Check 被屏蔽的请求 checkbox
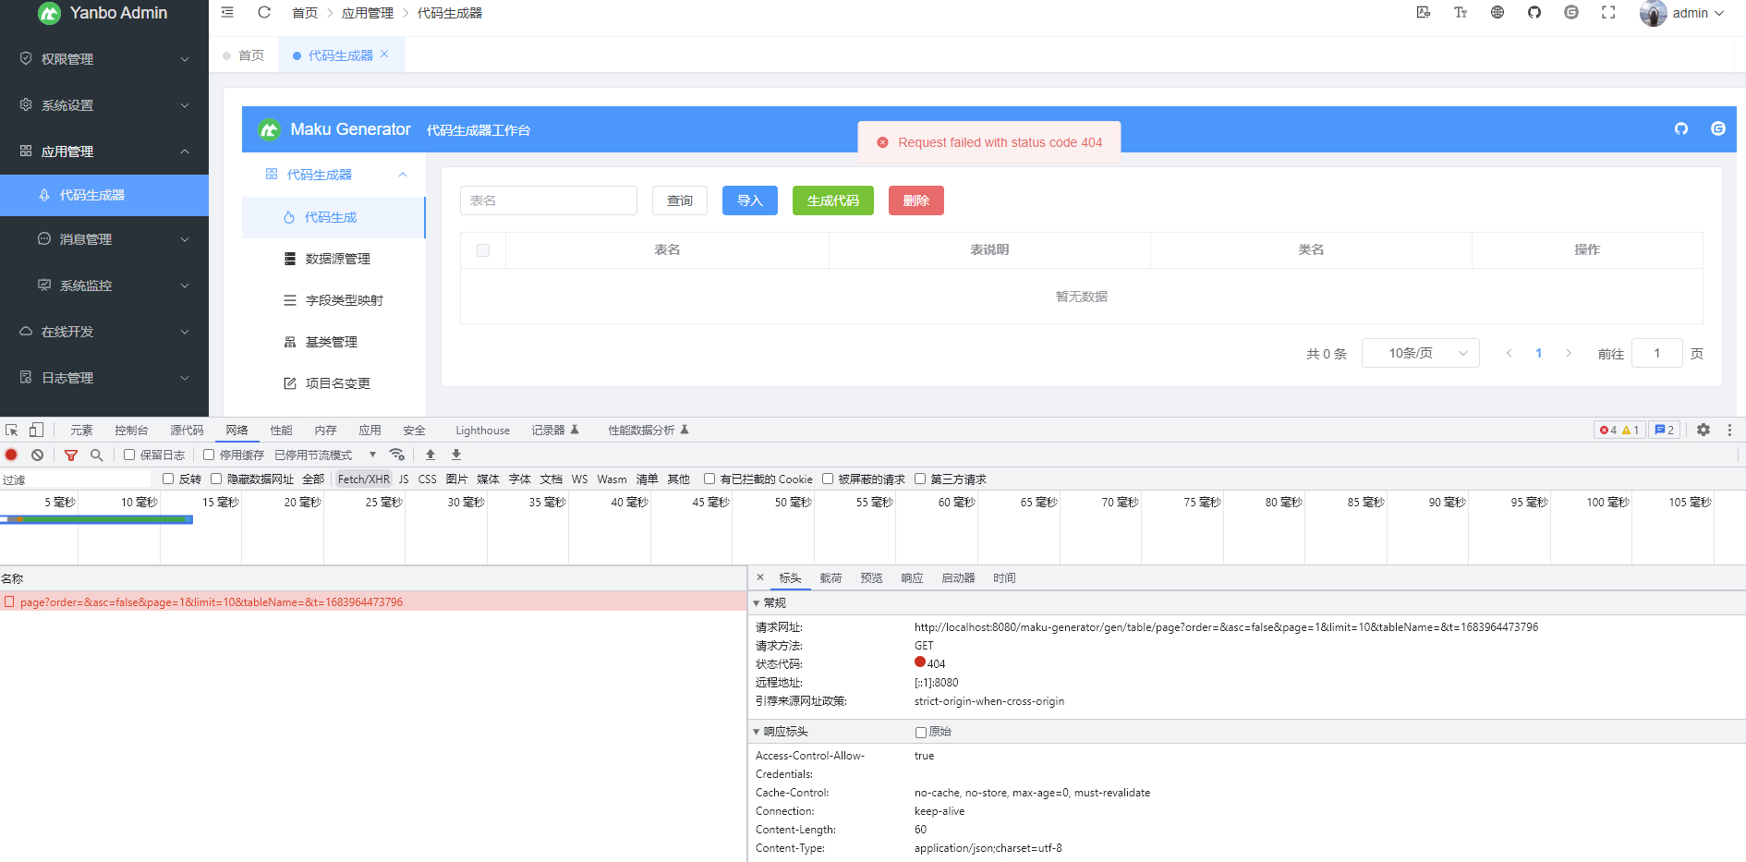 tap(828, 479)
